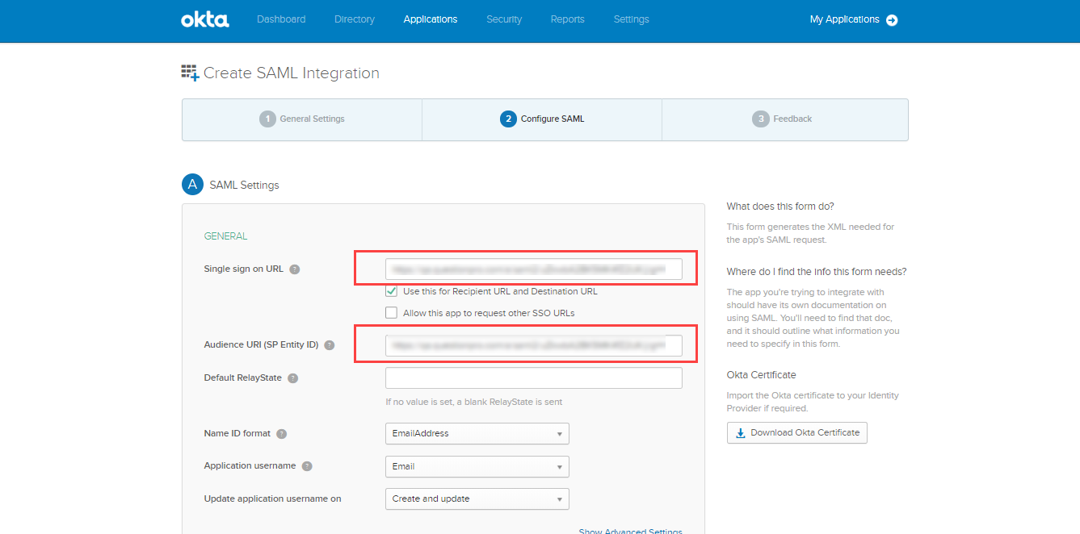Image resolution: width=1080 pixels, height=534 pixels.
Task: Click Show Advanced Settings link
Action: pyautogui.click(x=631, y=531)
